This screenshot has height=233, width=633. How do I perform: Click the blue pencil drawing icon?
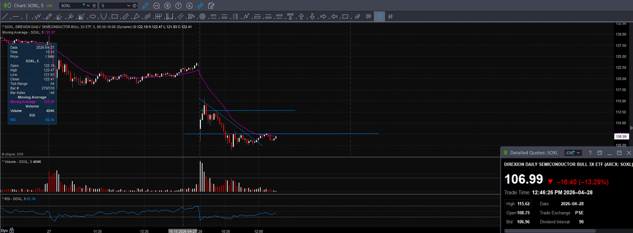(x=146, y=5)
